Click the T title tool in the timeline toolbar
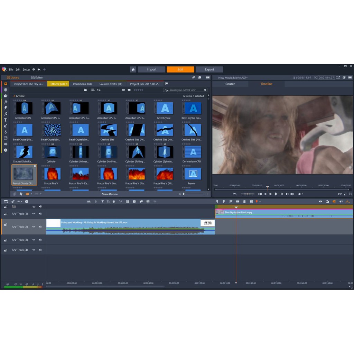This screenshot has width=354, height=354. click(102, 202)
